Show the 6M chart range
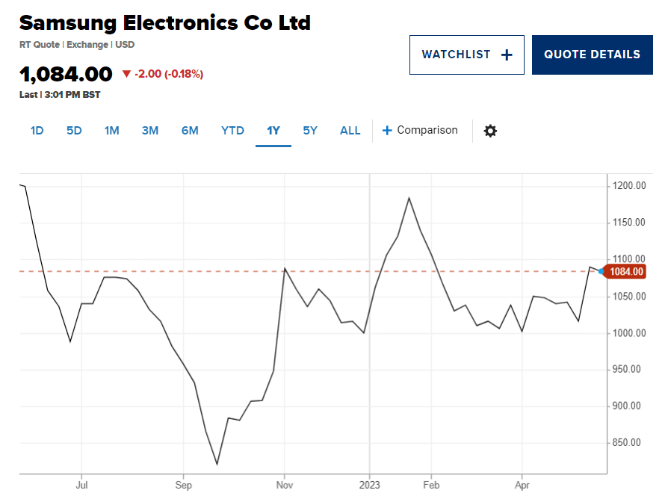 tap(190, 130)
